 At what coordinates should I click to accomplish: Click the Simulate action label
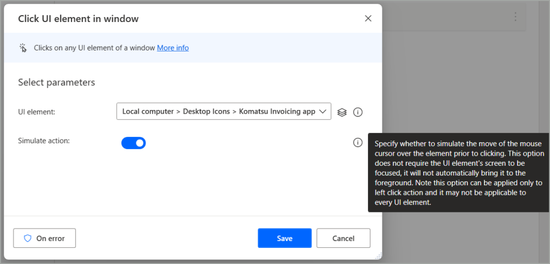click(44, 141)
